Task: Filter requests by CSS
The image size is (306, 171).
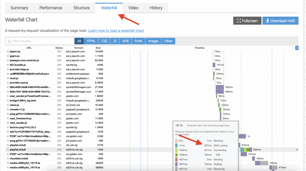Action: (x=104, y=41)
